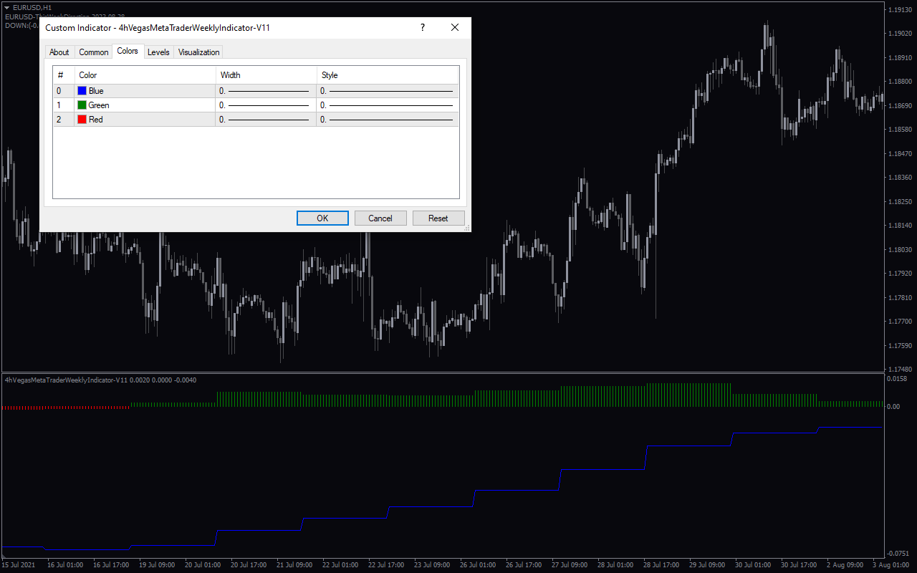The height and width of the screenshot is (573, 917).
Task: Open style selector for Red row
Action: [x=388, y=120]
